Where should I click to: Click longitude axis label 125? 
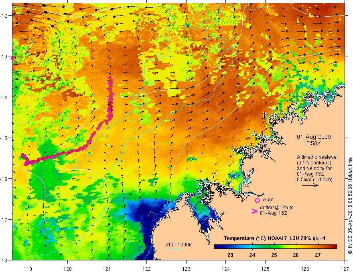[266, 269]
